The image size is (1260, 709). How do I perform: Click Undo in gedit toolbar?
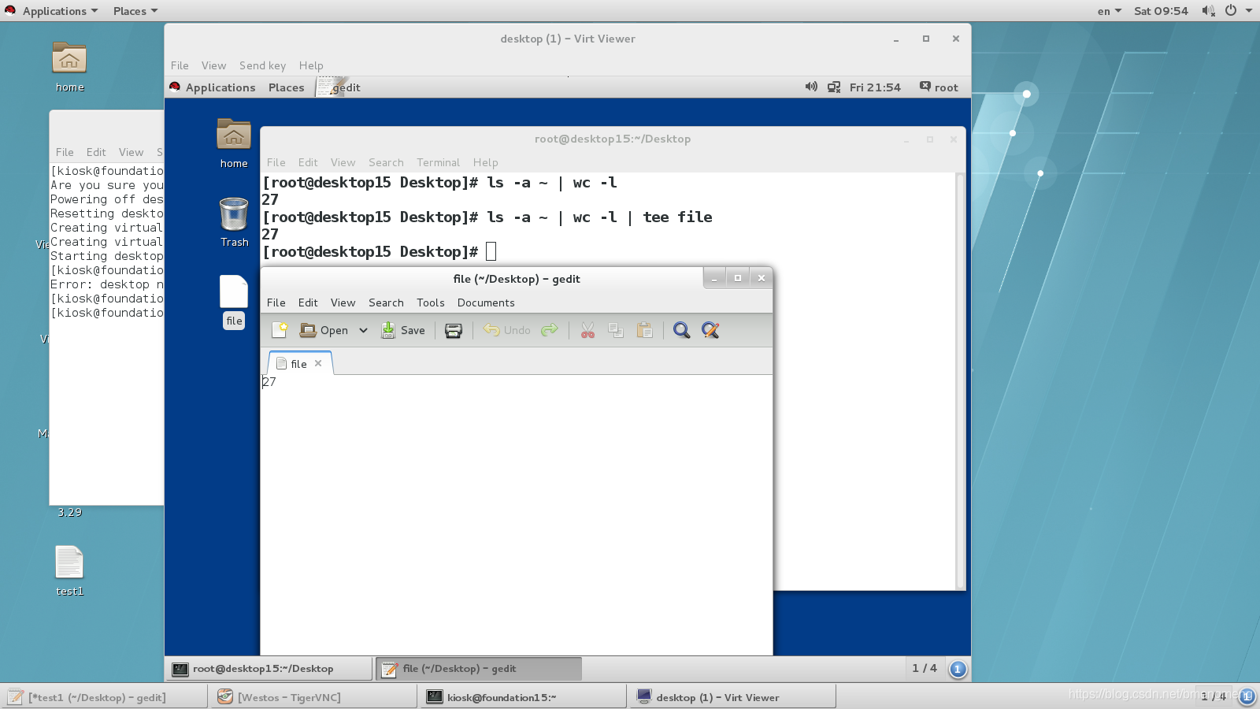click(507, 330)
